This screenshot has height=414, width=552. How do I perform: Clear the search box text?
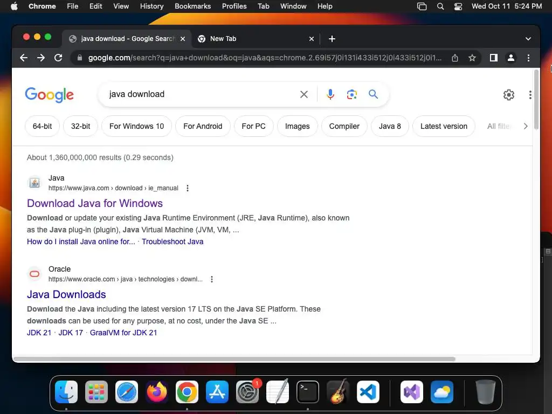pos(304,94)
